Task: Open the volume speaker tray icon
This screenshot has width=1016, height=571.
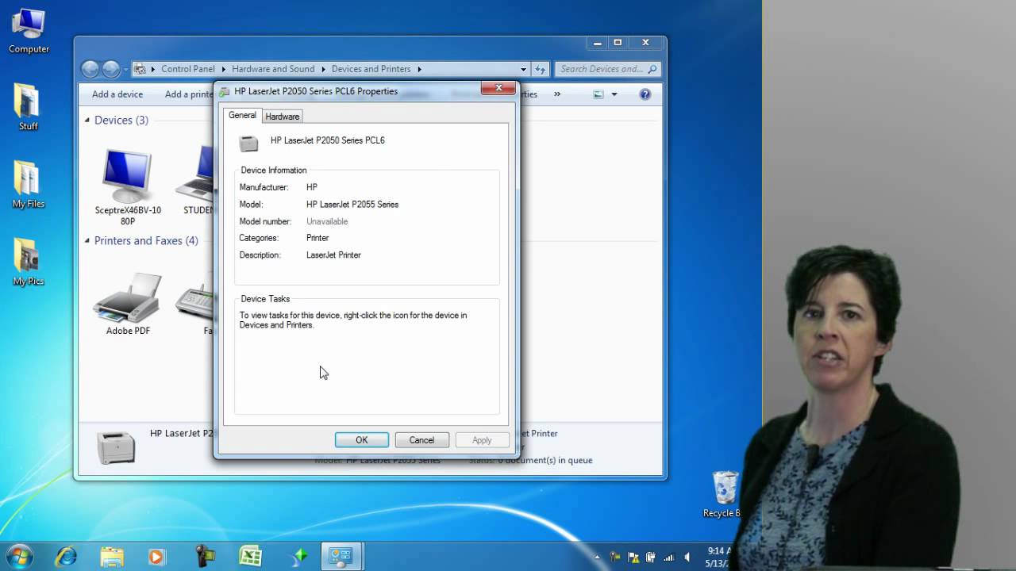Action: coord(687,557)
